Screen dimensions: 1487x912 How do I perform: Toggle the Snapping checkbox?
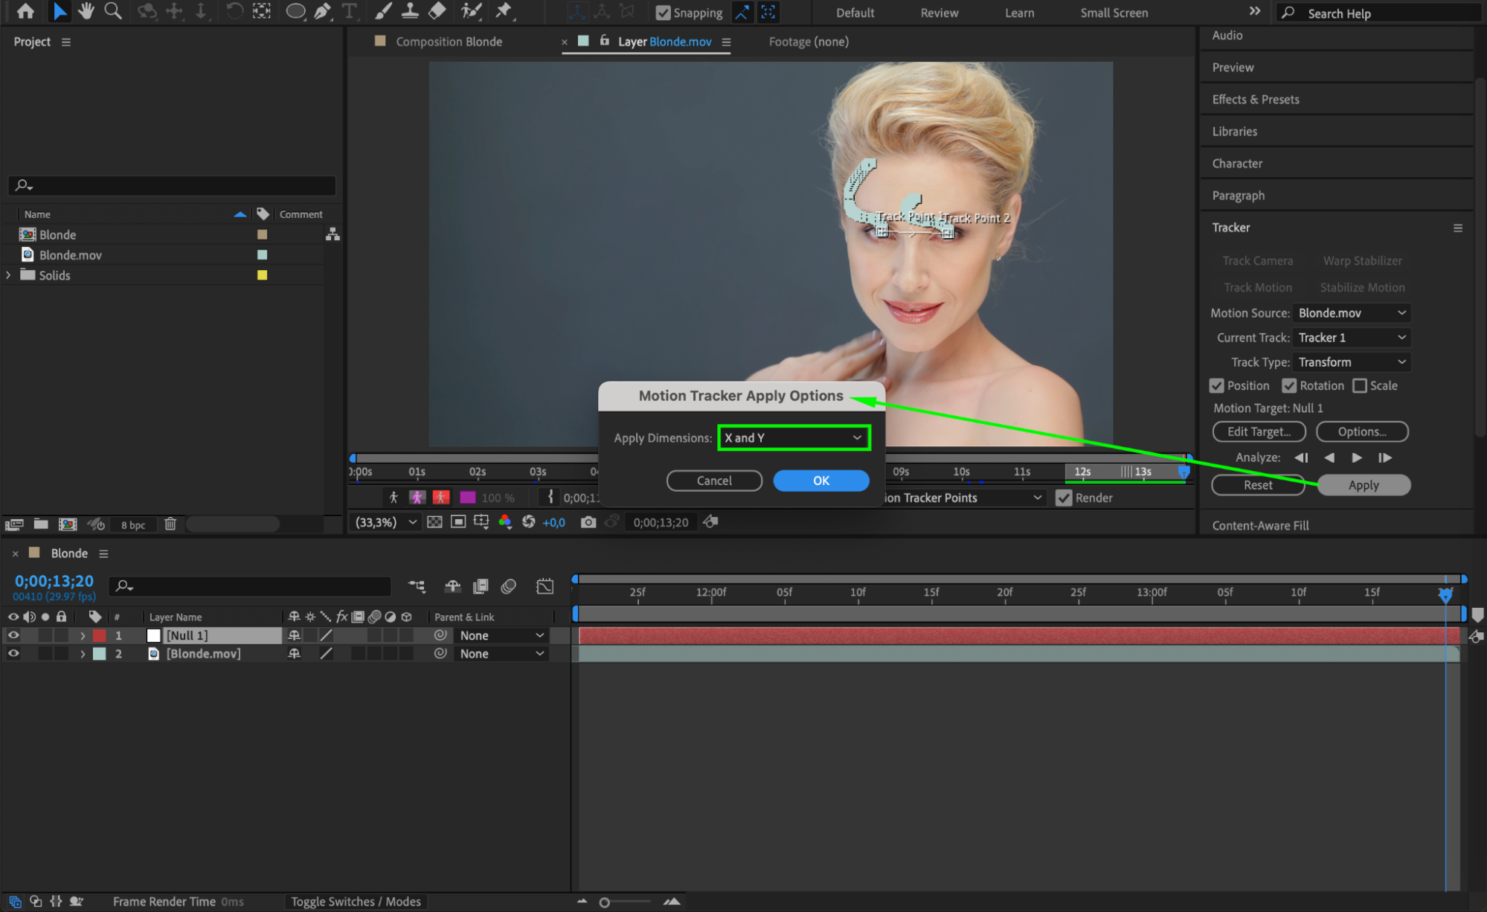(x=663, y=13)
